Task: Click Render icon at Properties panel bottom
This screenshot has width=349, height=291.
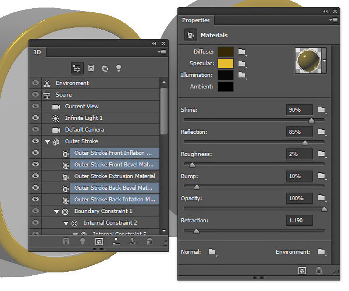Action: [x=302, y=271]
